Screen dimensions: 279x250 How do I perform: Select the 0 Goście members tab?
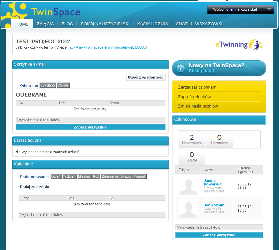(x=192, y=156)
